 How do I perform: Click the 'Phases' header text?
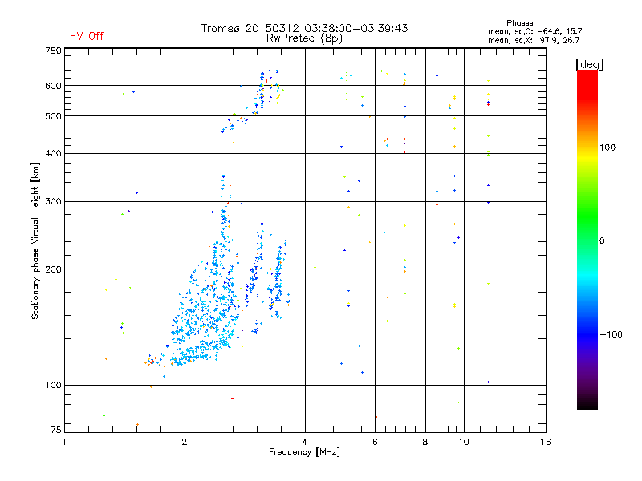tap(519, 23)
